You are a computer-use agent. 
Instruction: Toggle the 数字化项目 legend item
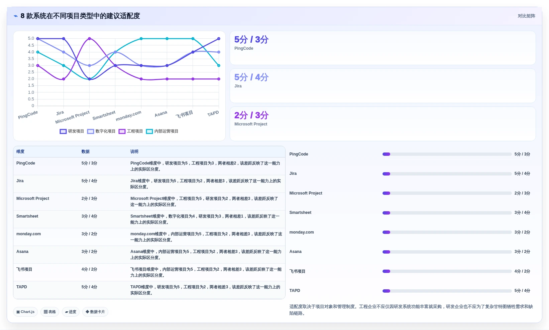pos(101,131)
